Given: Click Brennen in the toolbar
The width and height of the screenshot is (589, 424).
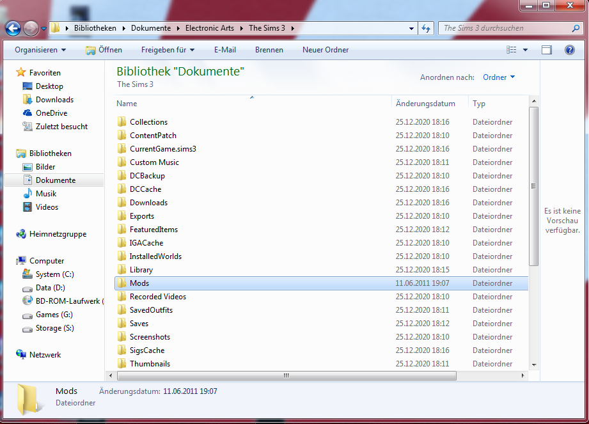Looking at the screenshot, I should pos(269,50).
